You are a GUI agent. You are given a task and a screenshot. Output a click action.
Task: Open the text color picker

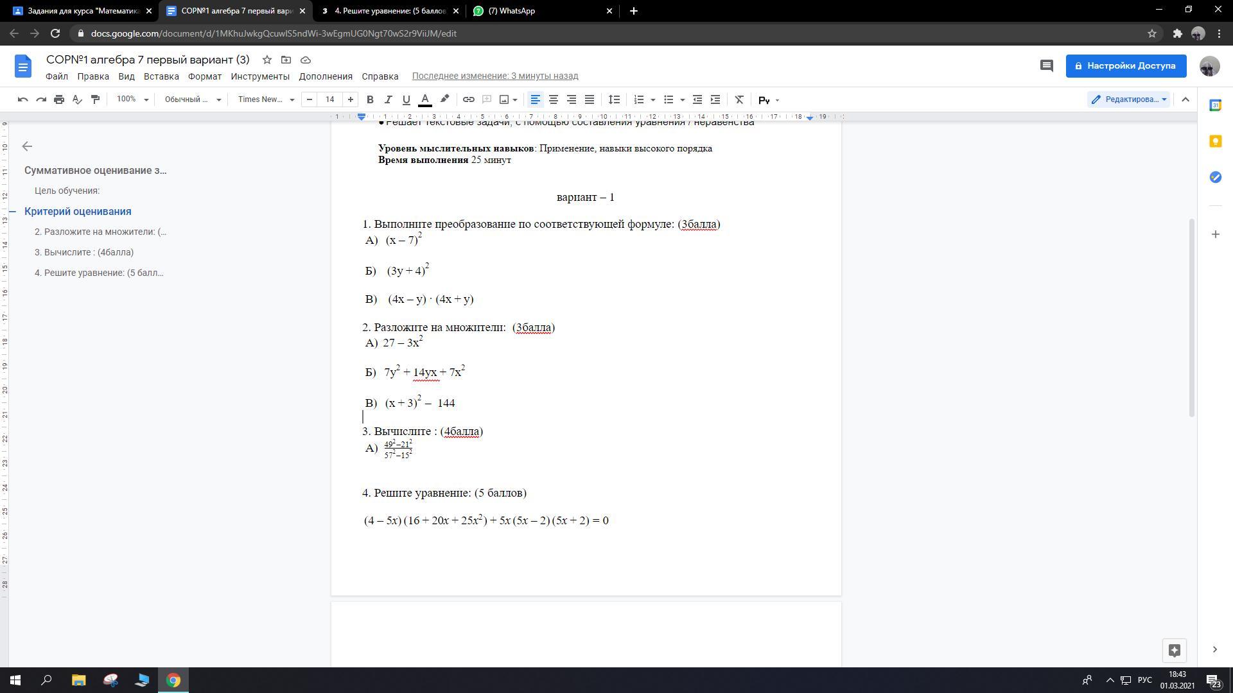click(x=424, y=99)
